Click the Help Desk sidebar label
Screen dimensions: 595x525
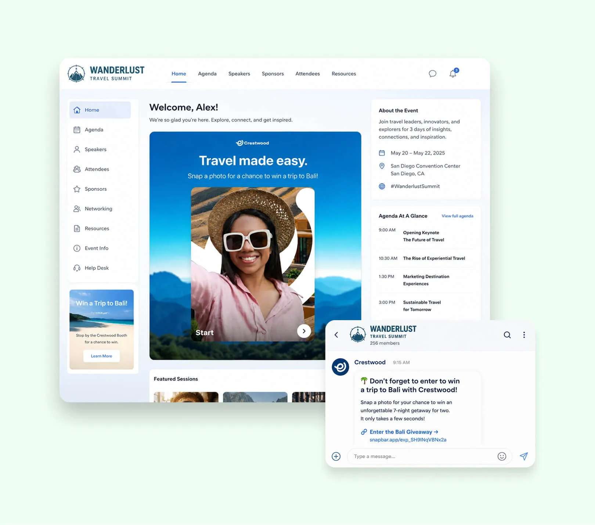pos(97,268)
